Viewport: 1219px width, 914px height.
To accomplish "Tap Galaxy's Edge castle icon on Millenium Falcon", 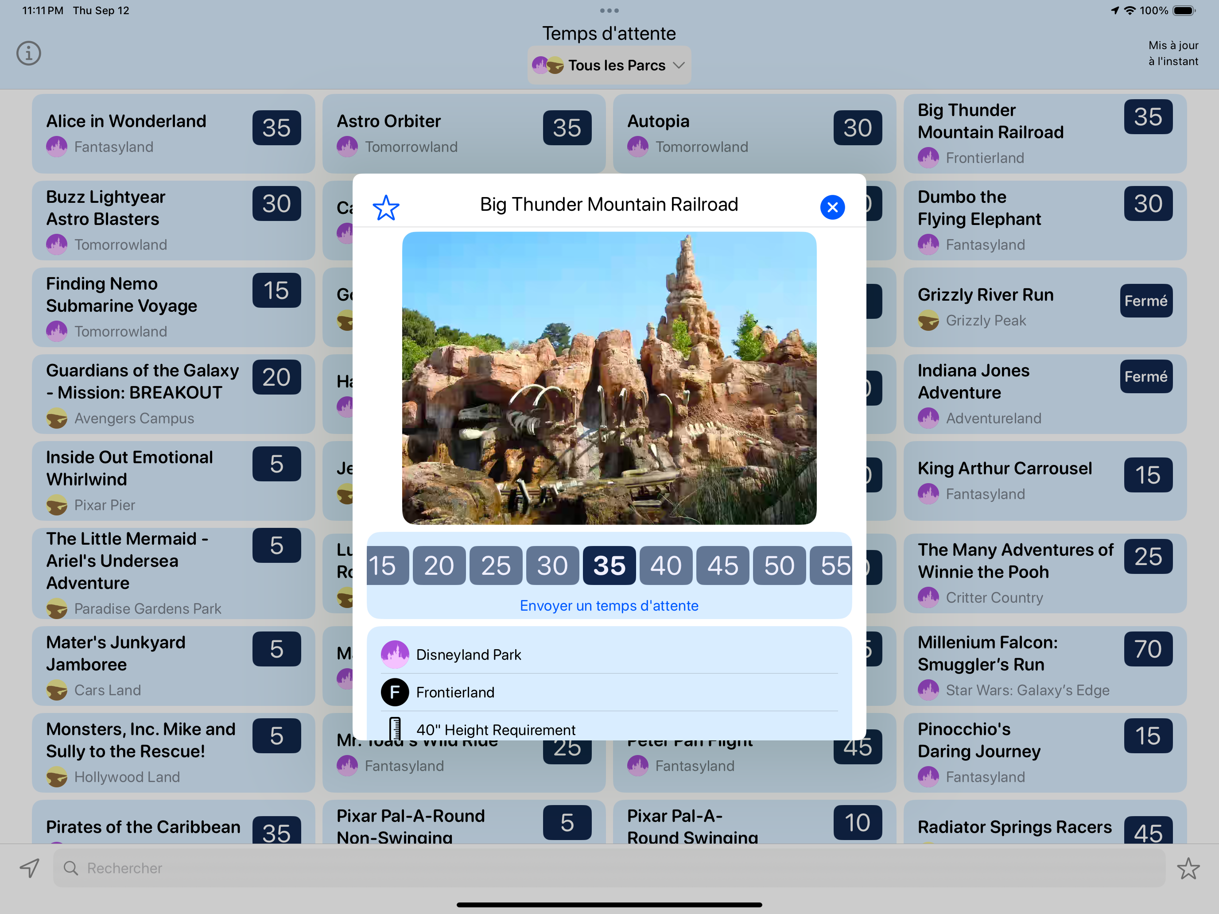I will point(928,690).
